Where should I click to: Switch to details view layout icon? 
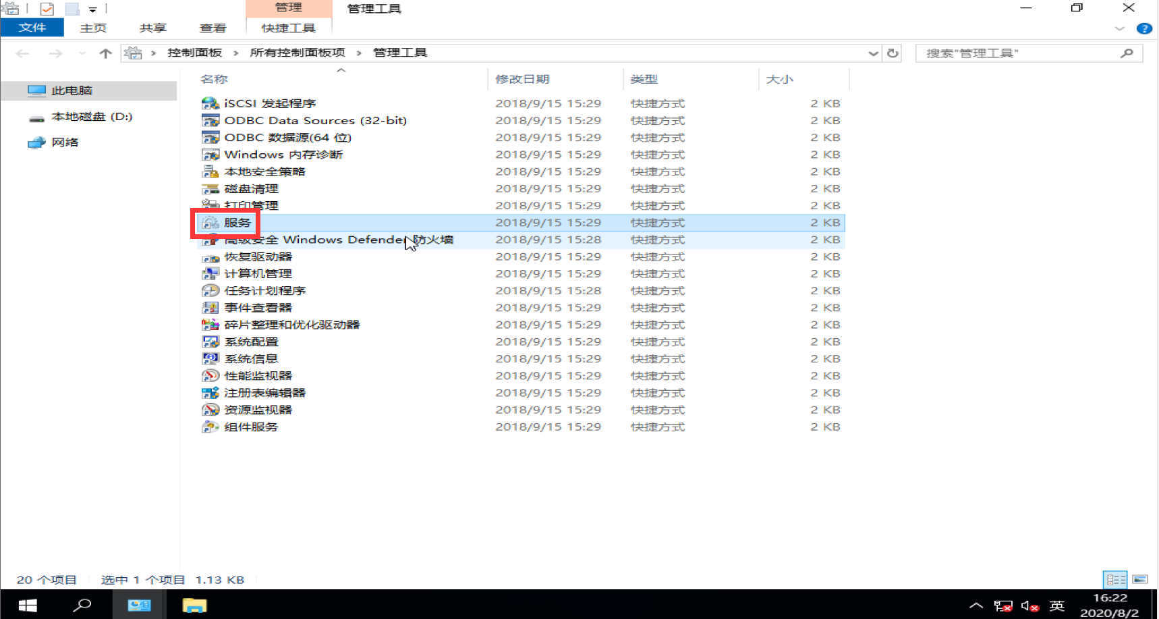pos(1115,579)
